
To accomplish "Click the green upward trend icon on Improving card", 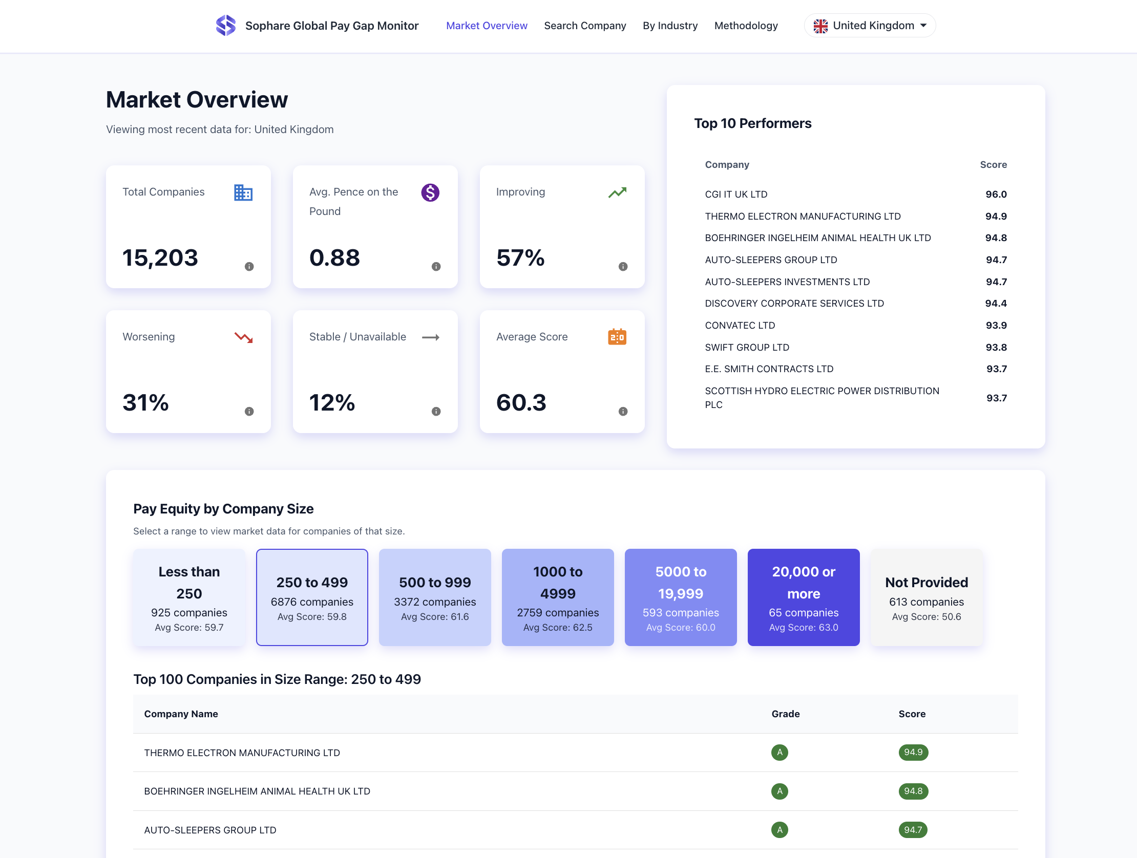I will click(x=617, y=191).
